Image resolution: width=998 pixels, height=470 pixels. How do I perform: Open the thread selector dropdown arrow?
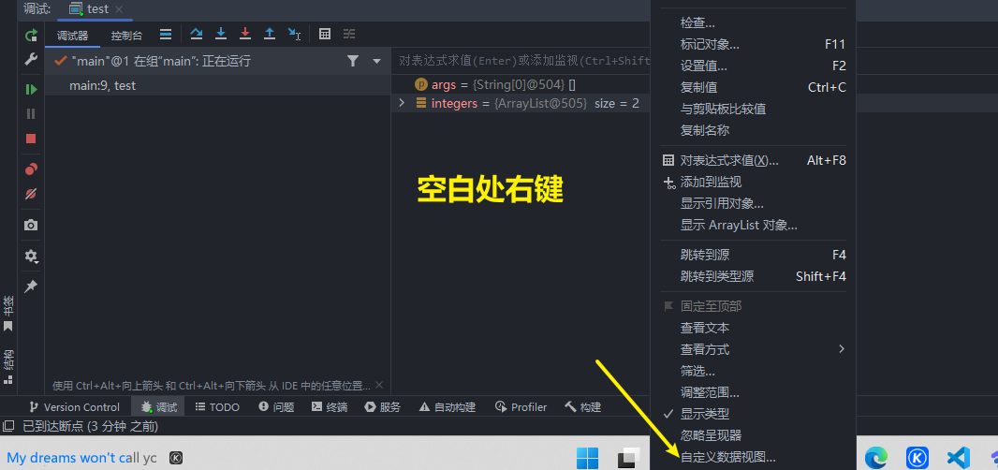point(377,61)
